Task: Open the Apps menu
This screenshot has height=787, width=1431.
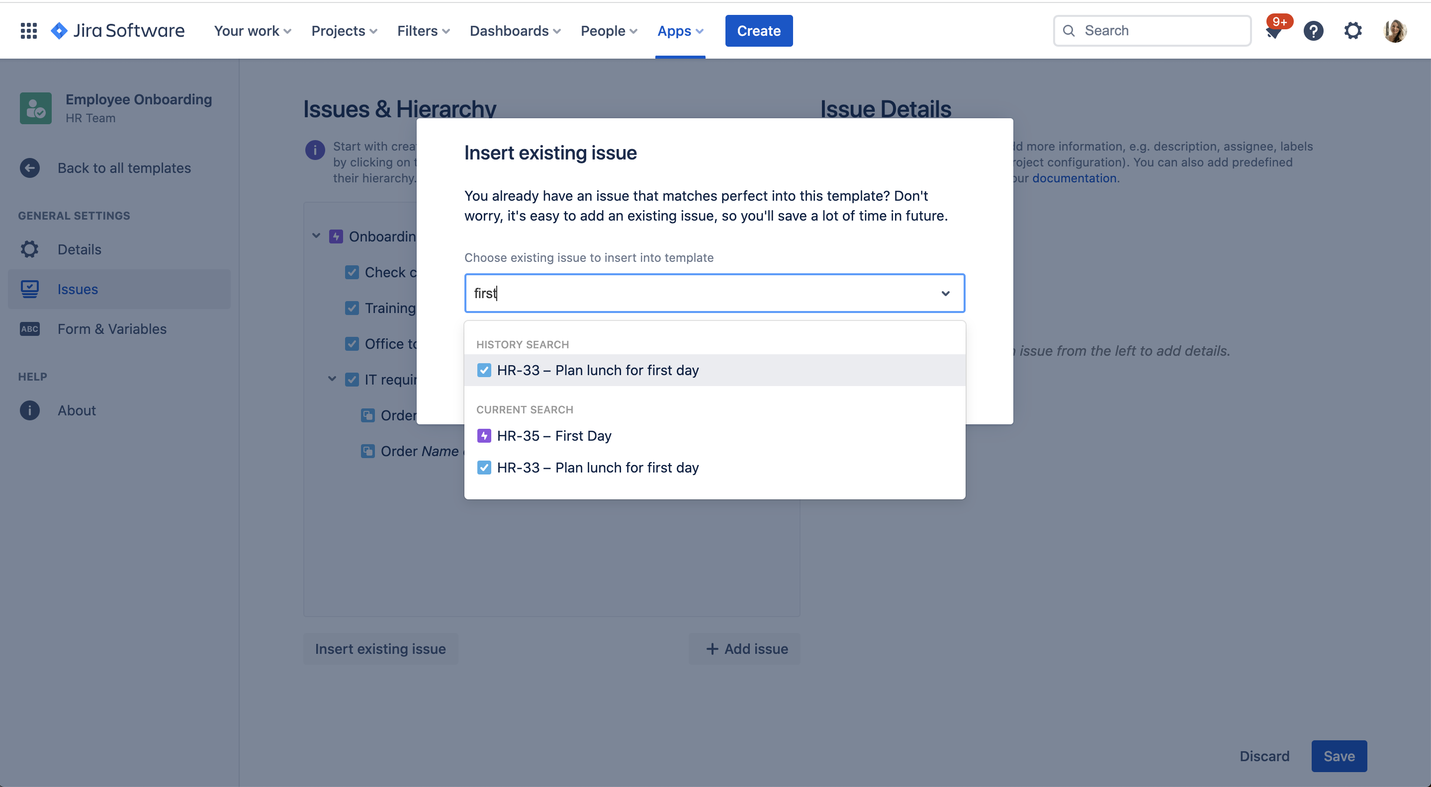Action: 680,31
